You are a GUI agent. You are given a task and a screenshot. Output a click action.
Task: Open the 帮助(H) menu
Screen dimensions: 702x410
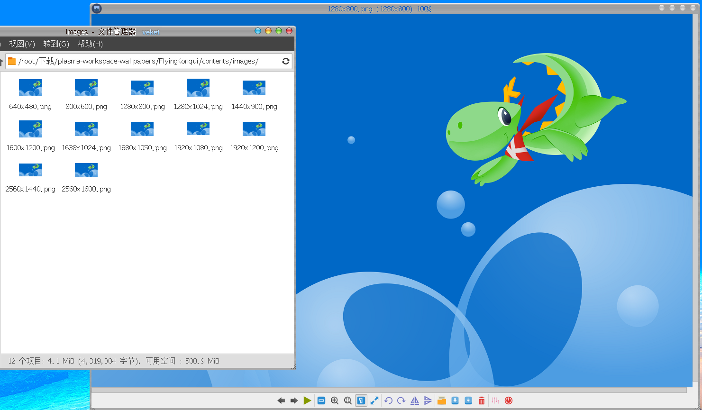(x=90, y=44)
